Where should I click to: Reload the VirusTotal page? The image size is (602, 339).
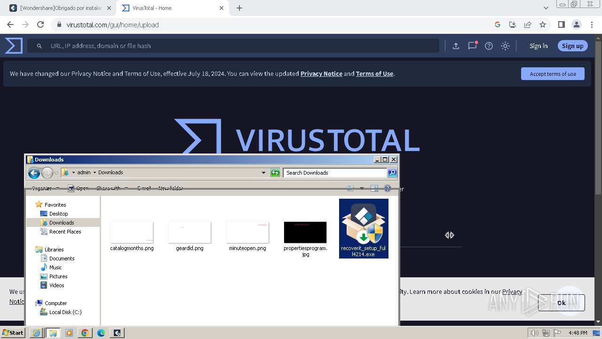point(40,24)
